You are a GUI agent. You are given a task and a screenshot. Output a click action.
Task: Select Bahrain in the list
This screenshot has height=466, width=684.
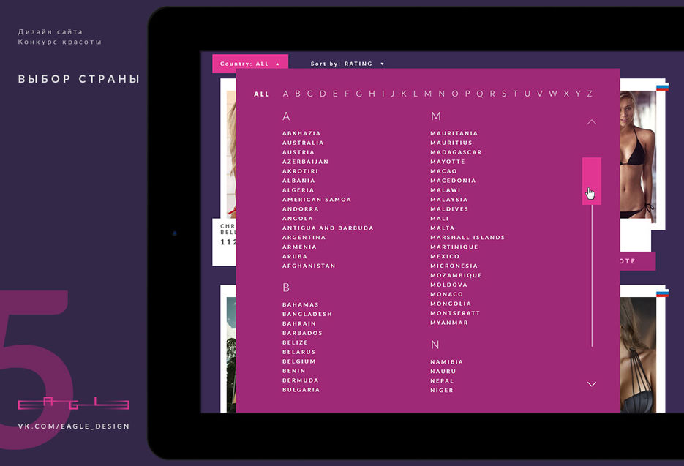299,324
